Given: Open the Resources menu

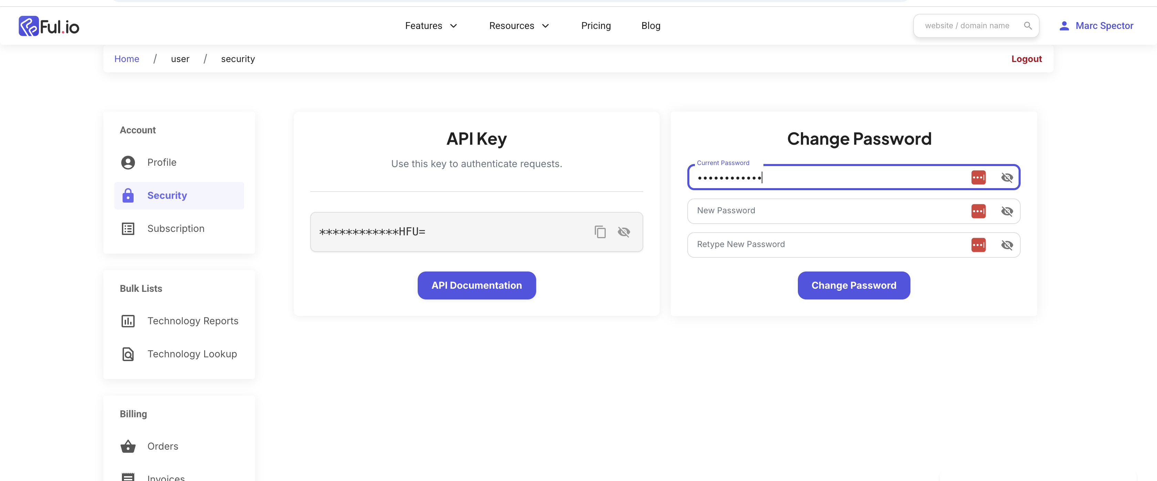Looking at the screenshot, I should tap(519, 25).
